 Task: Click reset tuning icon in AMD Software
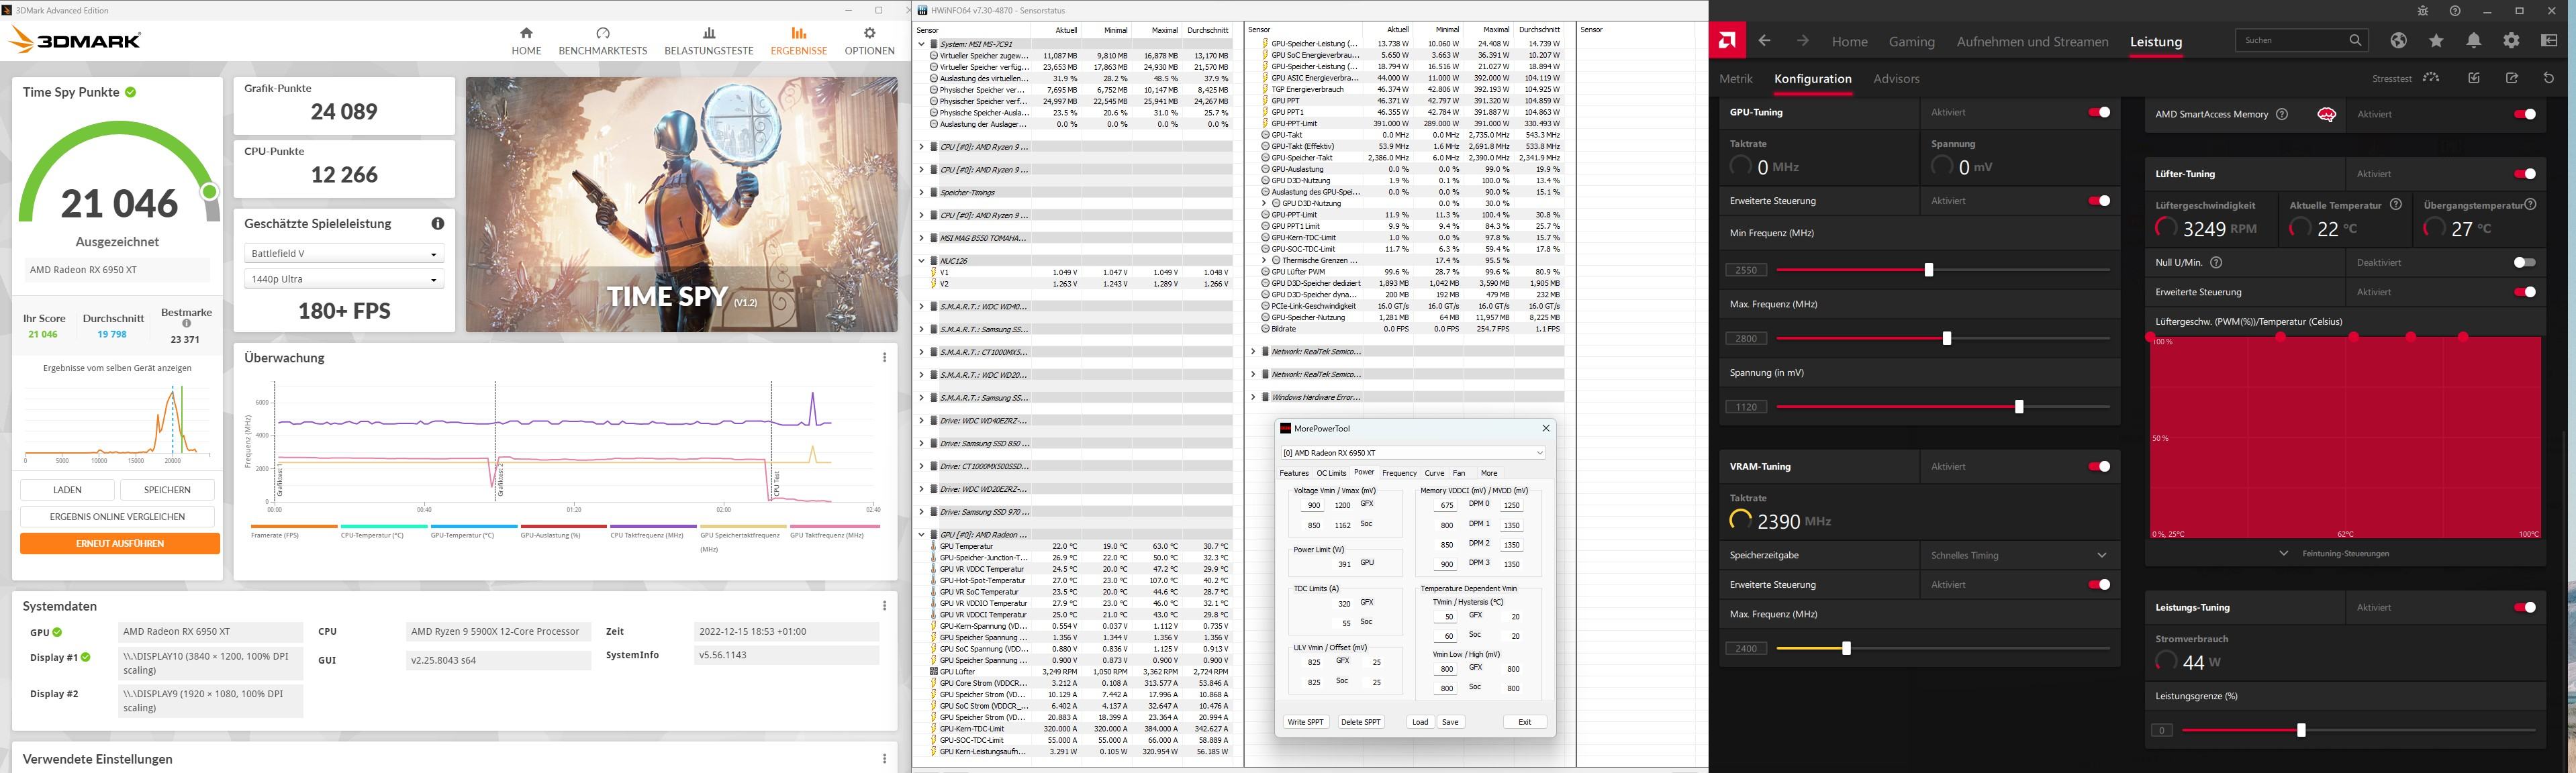[x=2548, y=78]
